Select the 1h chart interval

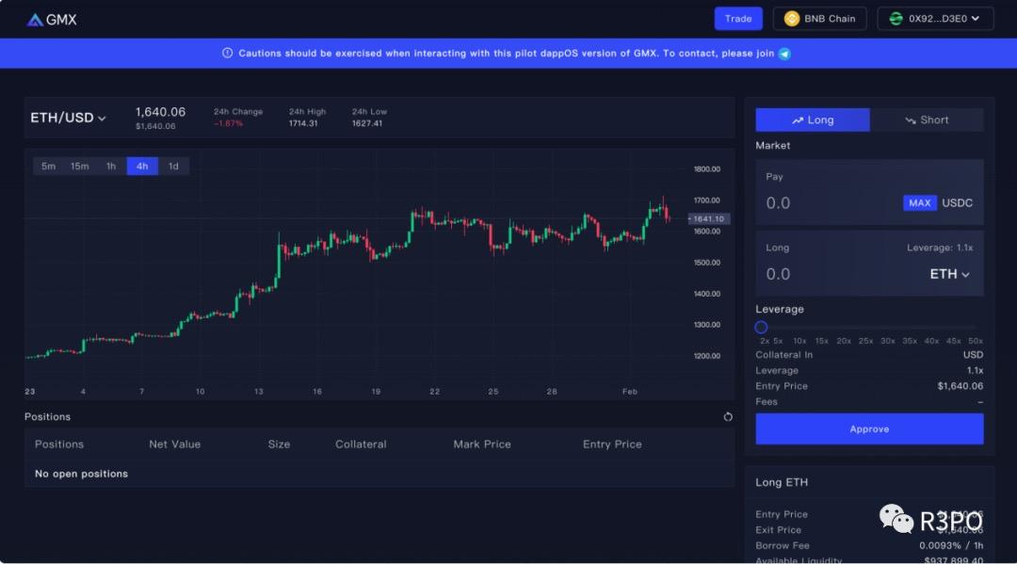[111, 167]
